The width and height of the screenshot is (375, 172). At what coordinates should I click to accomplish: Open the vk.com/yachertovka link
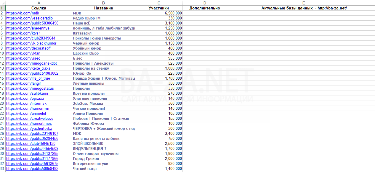coord(29,128)
